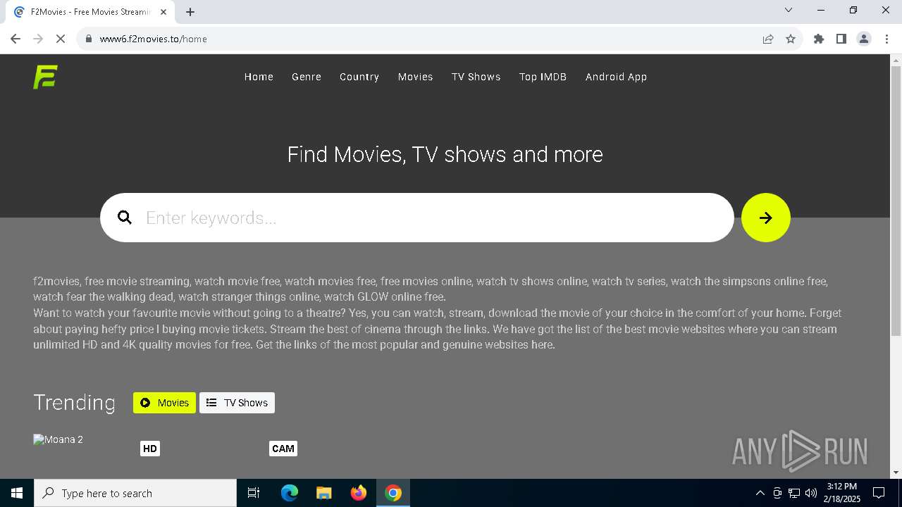This screenshot has height=507, width=902.
Task: Close the F2Movies browser tab
Action: [163, 12]
